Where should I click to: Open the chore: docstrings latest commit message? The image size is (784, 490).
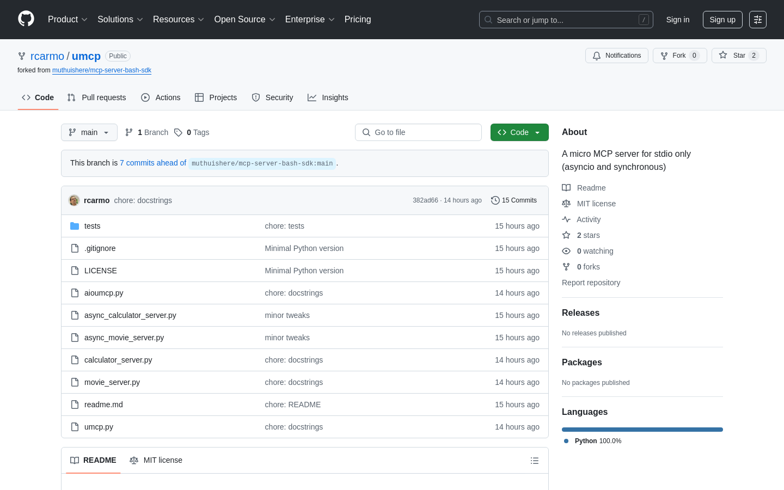tap(143, 200)
